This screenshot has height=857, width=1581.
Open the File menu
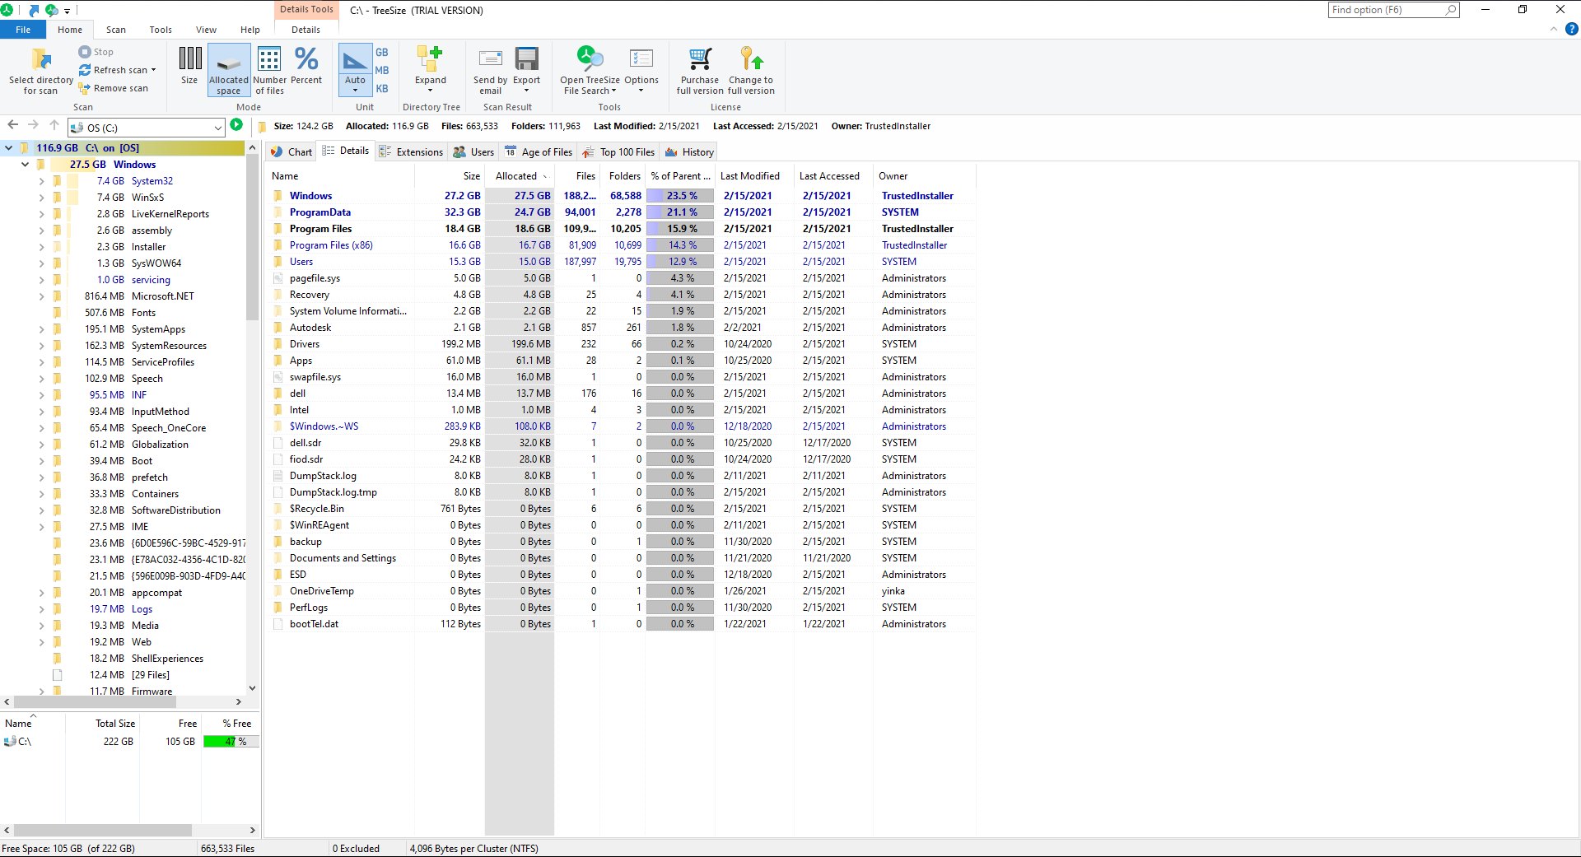pyautogui.click(x=23, y=30)
